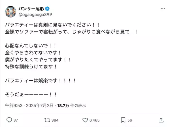The height and width of the screenshot is (127, 170).
Task: Open the share options arrow icon
Action: pyautogui.click(x=161, y=120)
